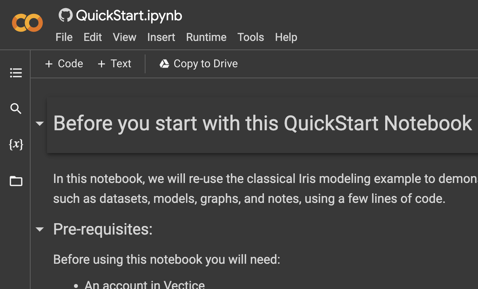Open the Help menu

286,37
